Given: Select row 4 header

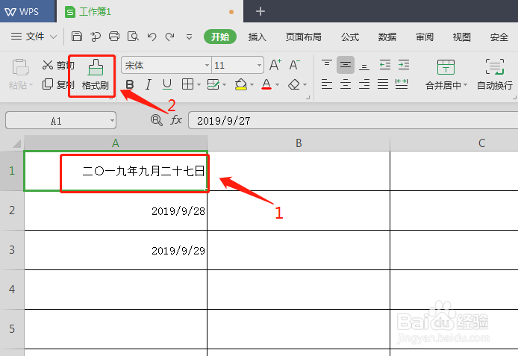Looking at the screenshot, I should (x=12, y=290).
